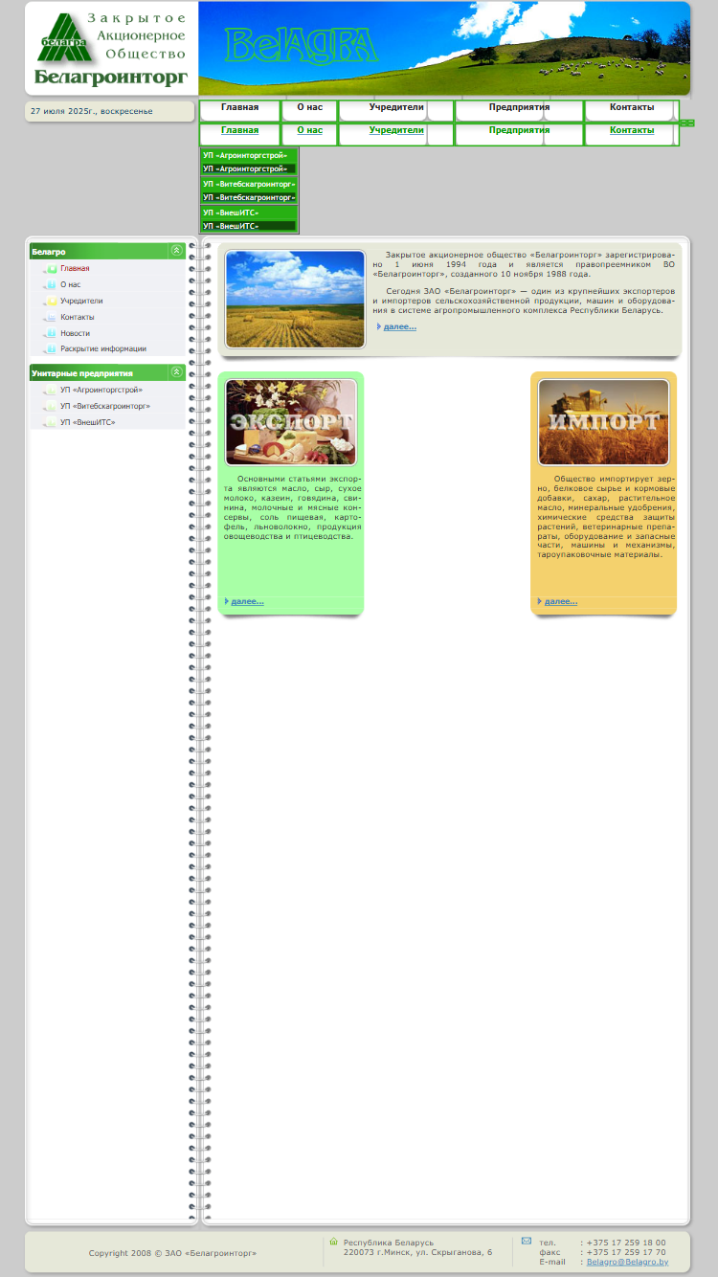Click the Республика Беларусь footer text
Screen dimensions: 718x1277
click(x=389, y=1243)
